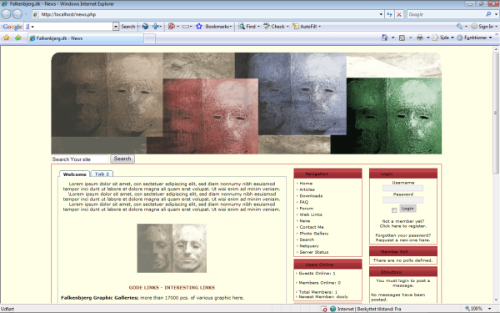Open the Favorites Center star icon

point(7,38)
